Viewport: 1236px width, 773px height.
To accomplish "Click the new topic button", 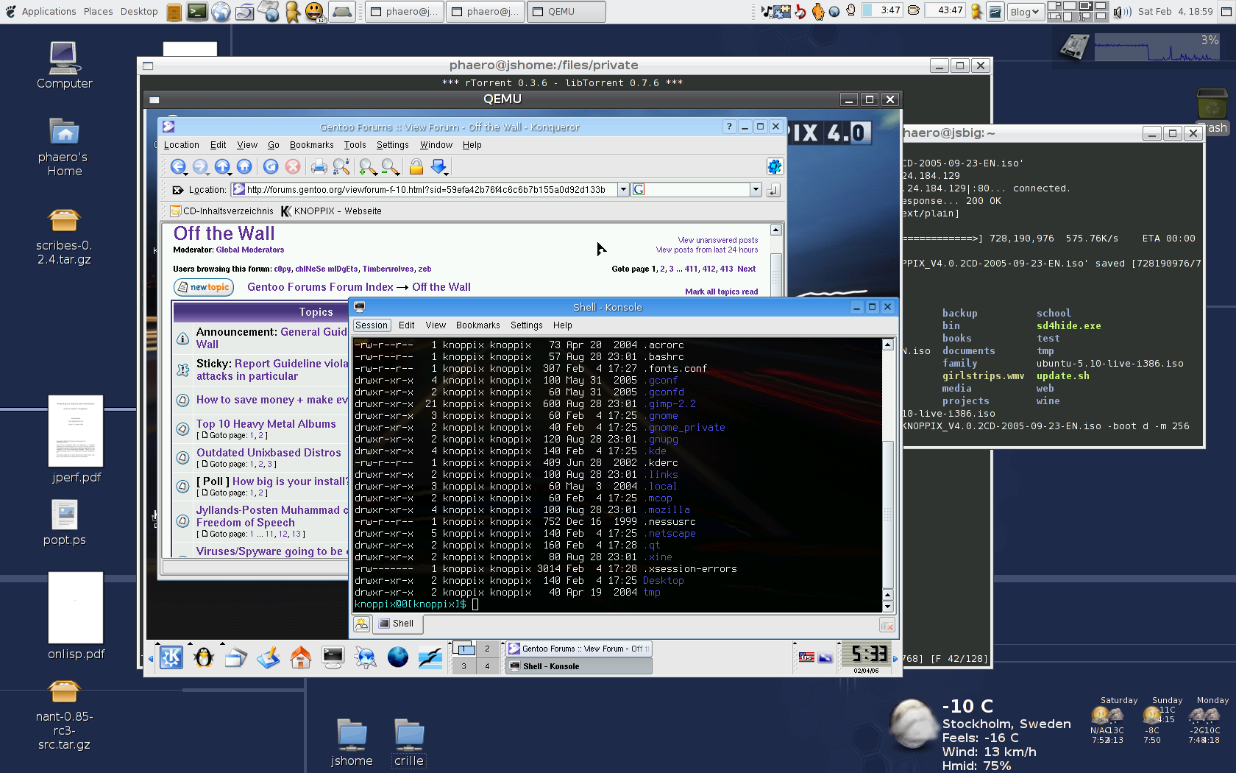I will coord(204,287).
